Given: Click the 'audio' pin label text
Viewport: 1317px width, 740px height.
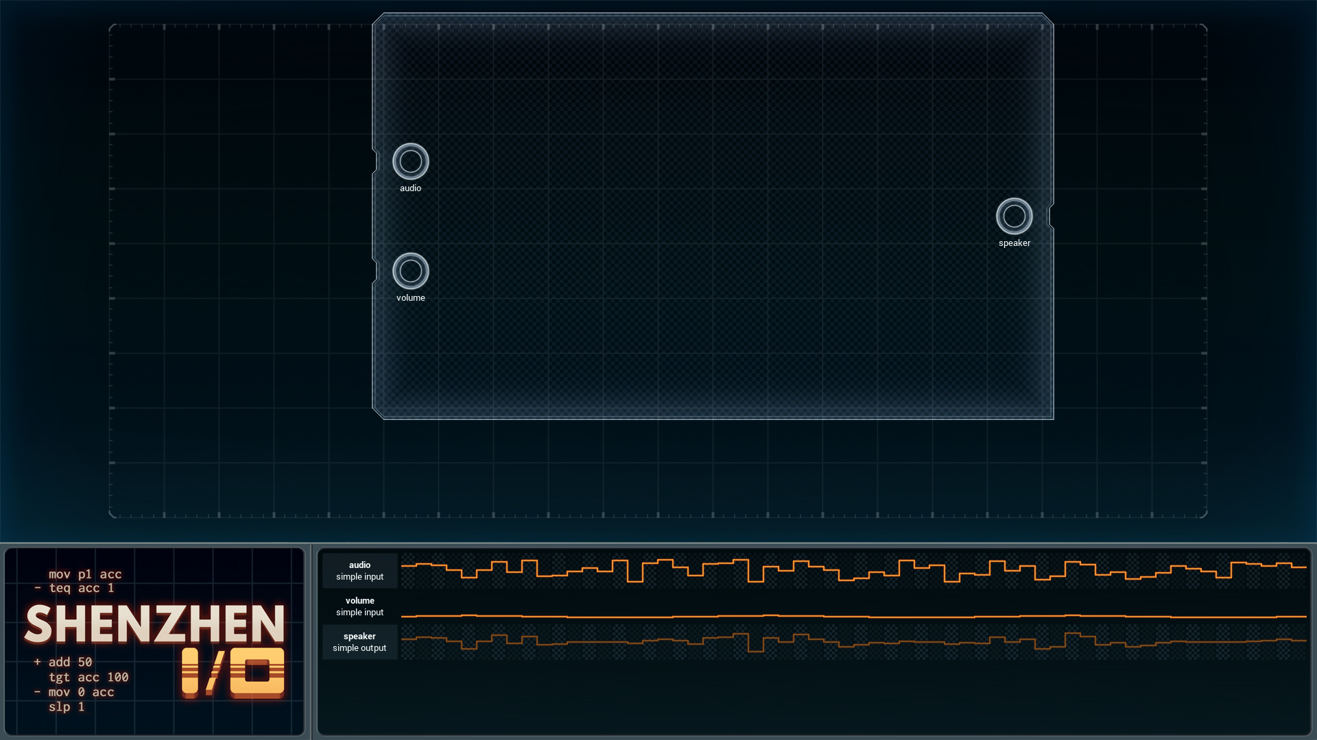Looking at the screenshot, I should 410,188.
